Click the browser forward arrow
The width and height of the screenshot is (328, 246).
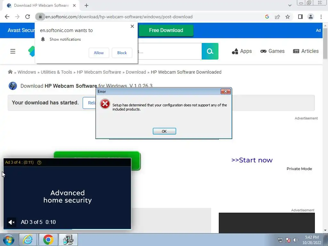(x=17, y=17)
